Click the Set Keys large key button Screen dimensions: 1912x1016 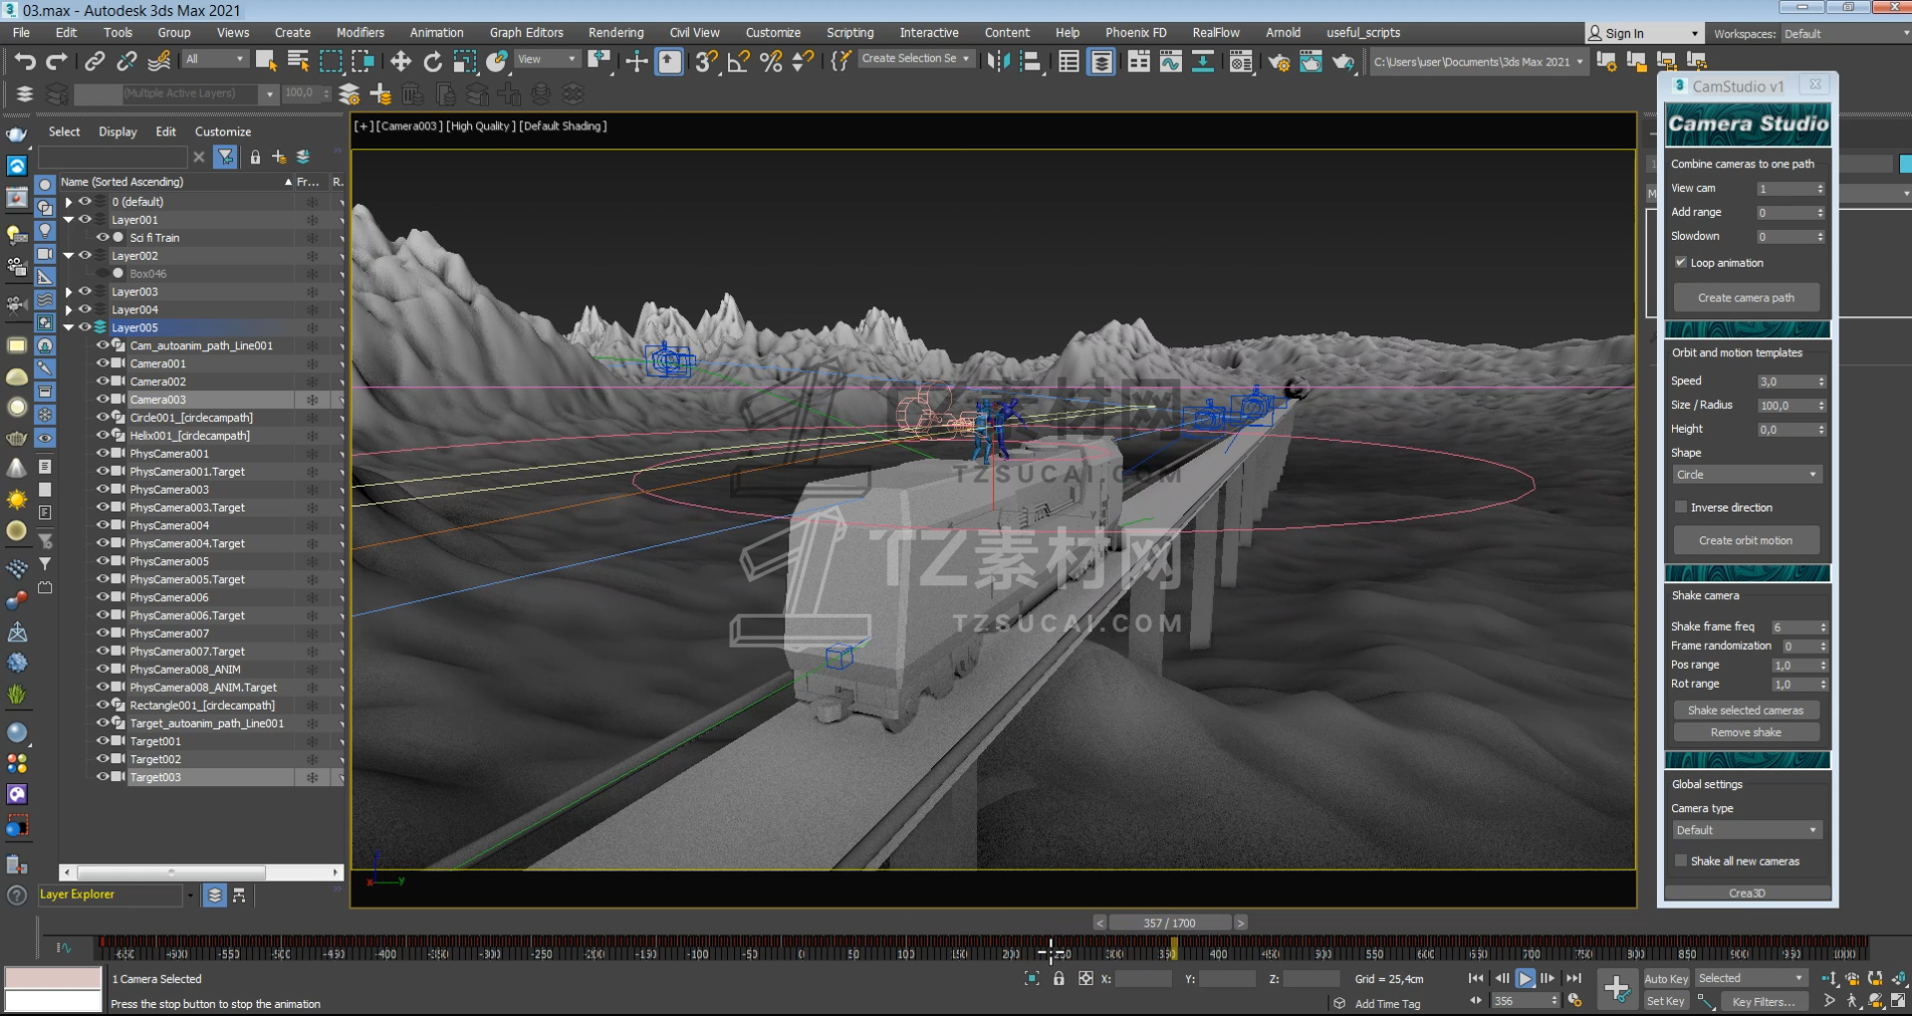(x=1616, y=989)
